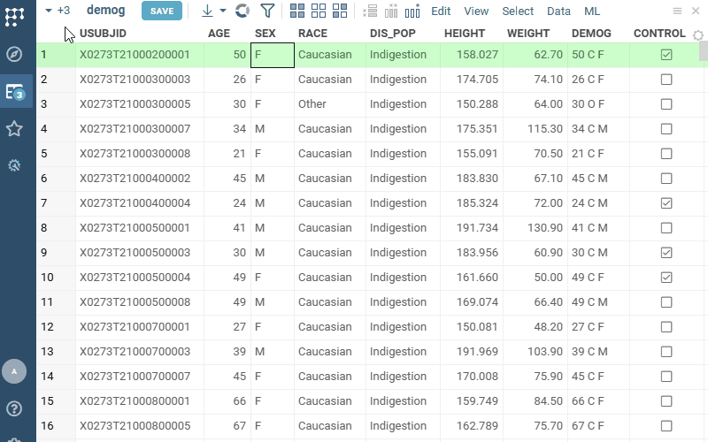Open the hamburger menu in top right

[x=677, y=11]
